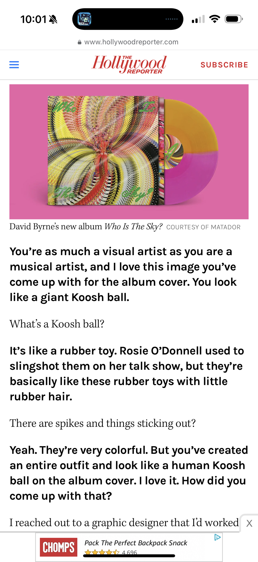Tap the battery status icon
258x562 pixels.
pos(233,19)
